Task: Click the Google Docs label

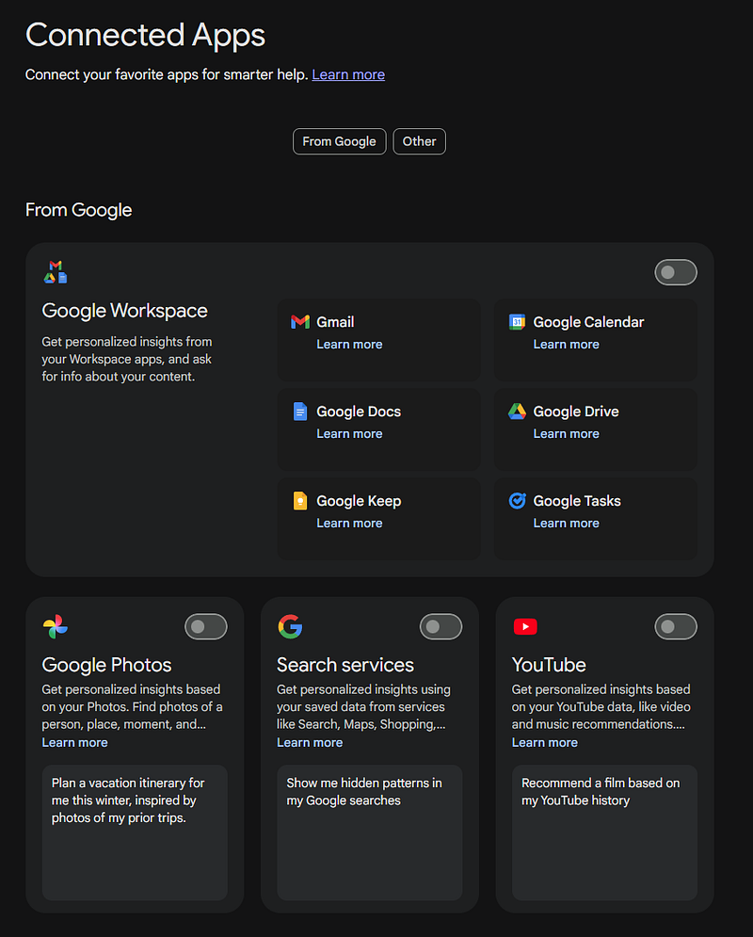Action: pos(359,412)
